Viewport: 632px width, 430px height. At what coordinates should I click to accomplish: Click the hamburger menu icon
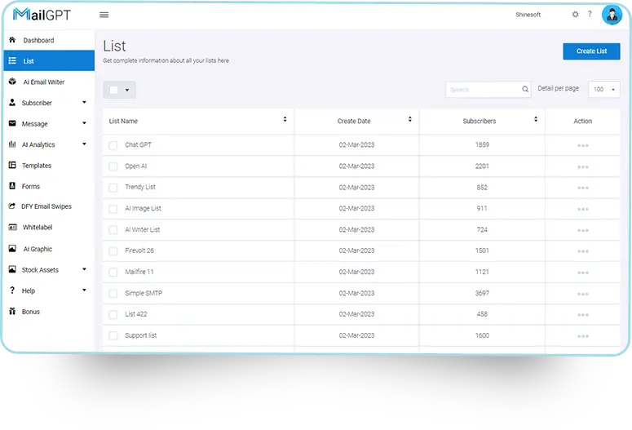(x=104, y=15)
